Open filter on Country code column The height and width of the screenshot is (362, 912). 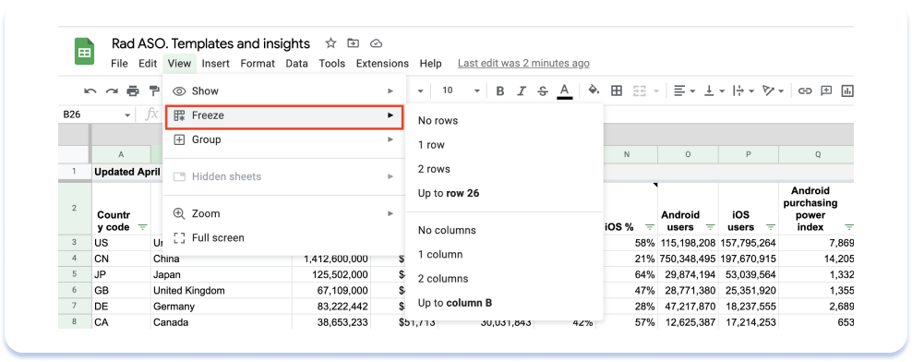(142, 227)
